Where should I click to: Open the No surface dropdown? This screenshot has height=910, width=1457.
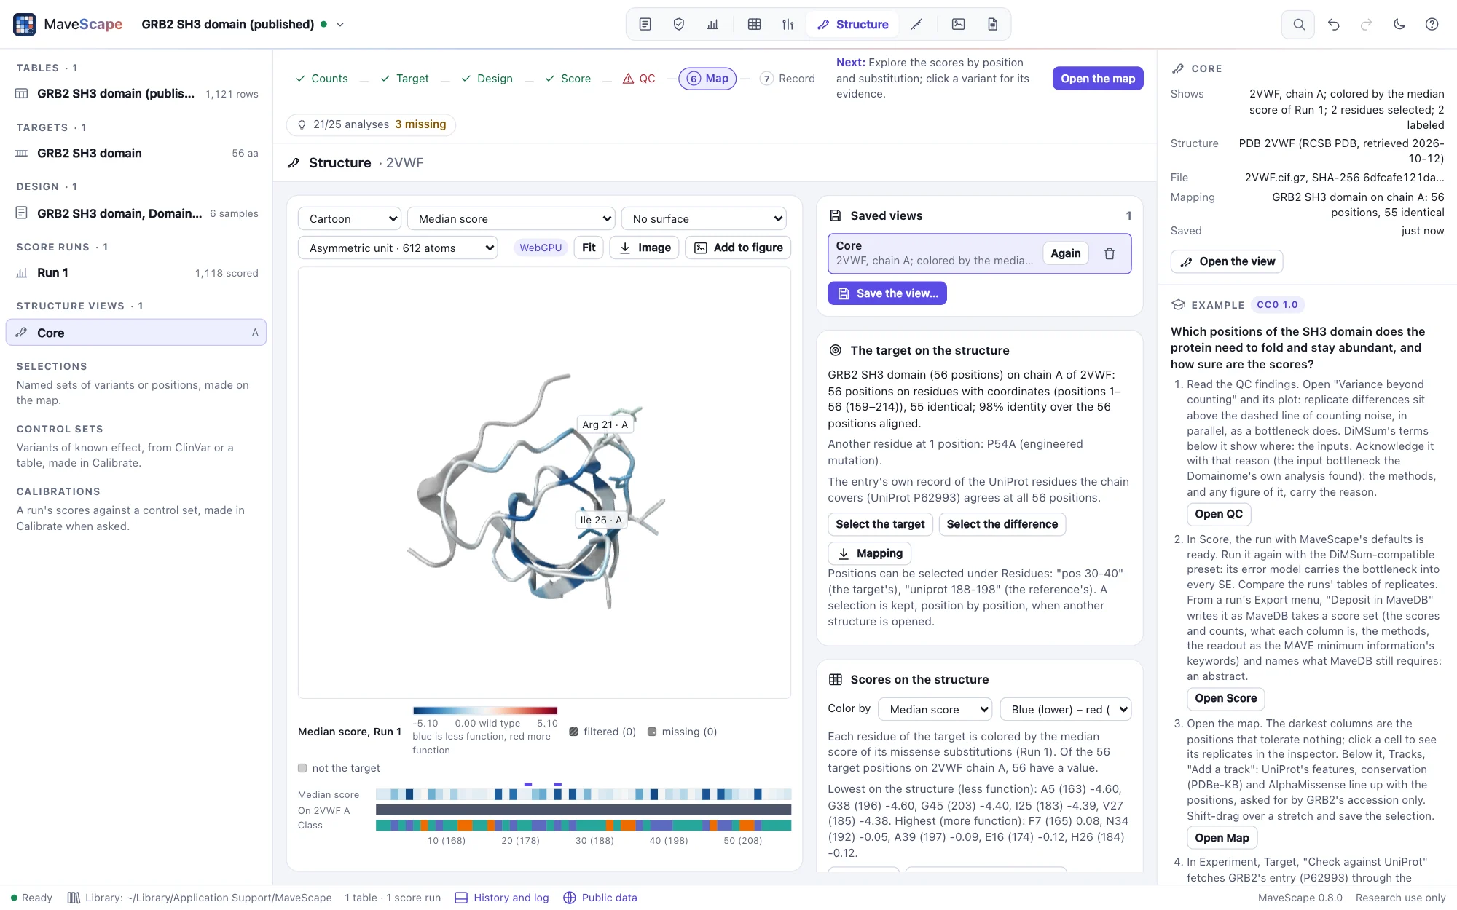[x=704, y=218]
